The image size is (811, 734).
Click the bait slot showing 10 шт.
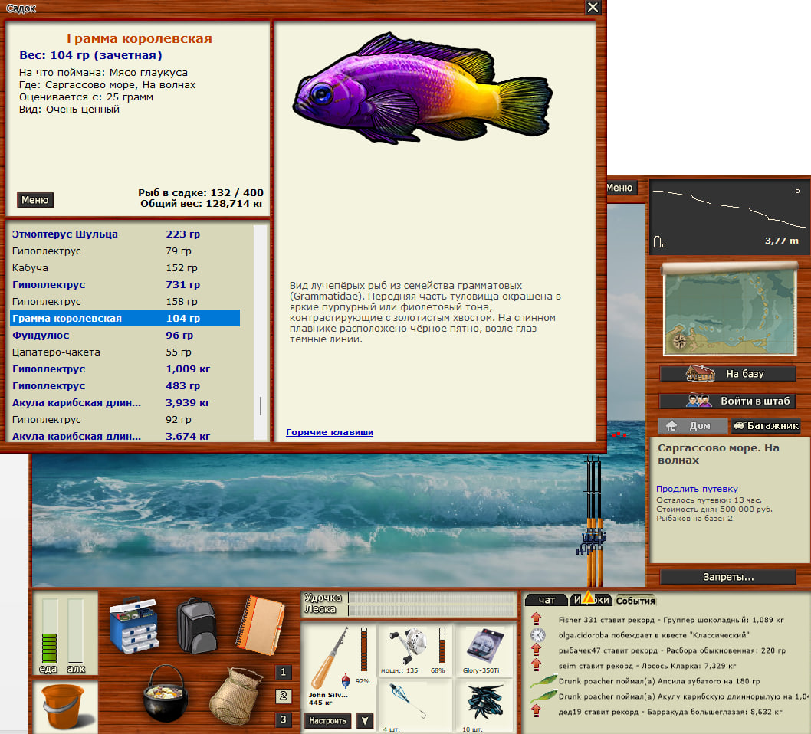pos(484,706)
